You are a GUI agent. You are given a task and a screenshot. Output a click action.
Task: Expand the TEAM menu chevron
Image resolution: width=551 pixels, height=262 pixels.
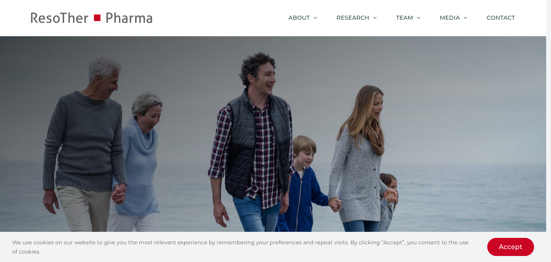coord(418,18)
